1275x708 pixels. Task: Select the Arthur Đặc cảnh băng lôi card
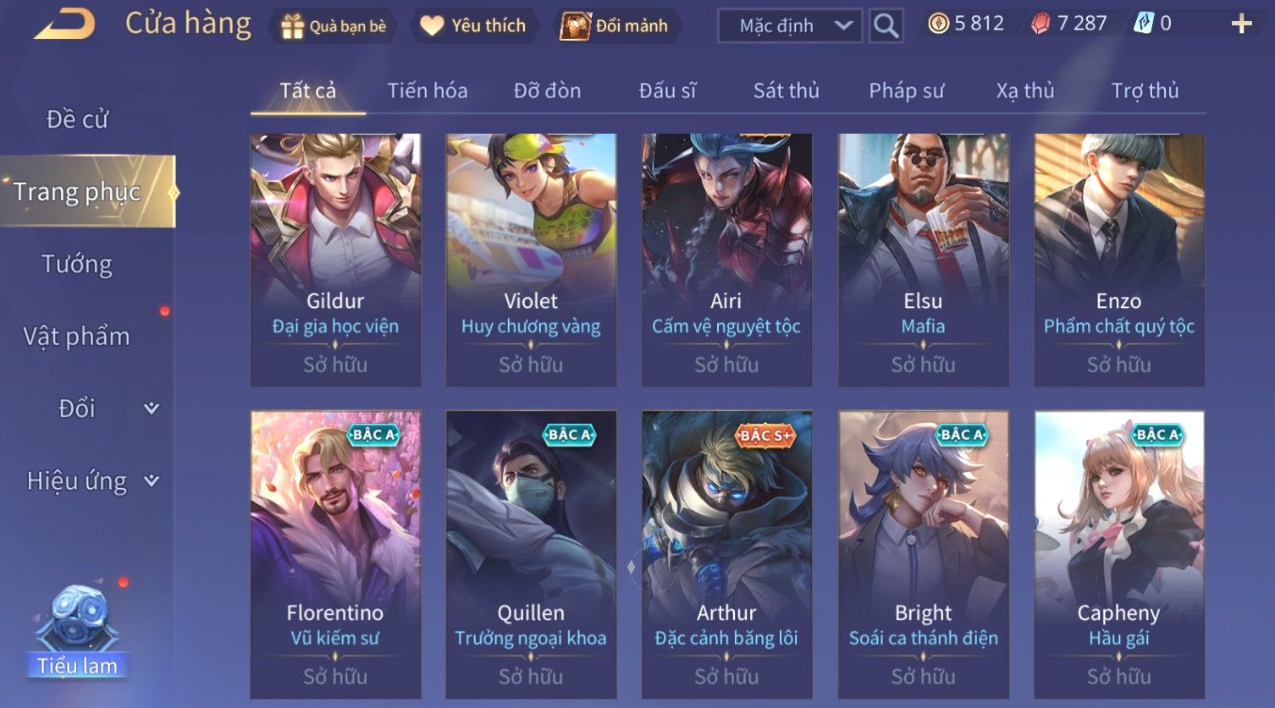pos(726,555)
